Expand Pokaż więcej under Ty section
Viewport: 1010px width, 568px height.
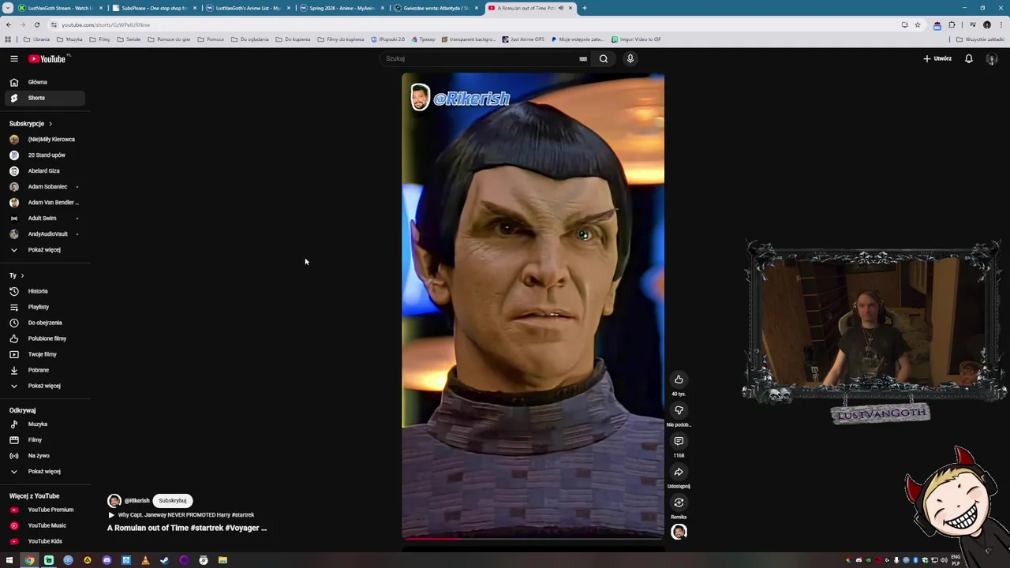click(43, 386)
